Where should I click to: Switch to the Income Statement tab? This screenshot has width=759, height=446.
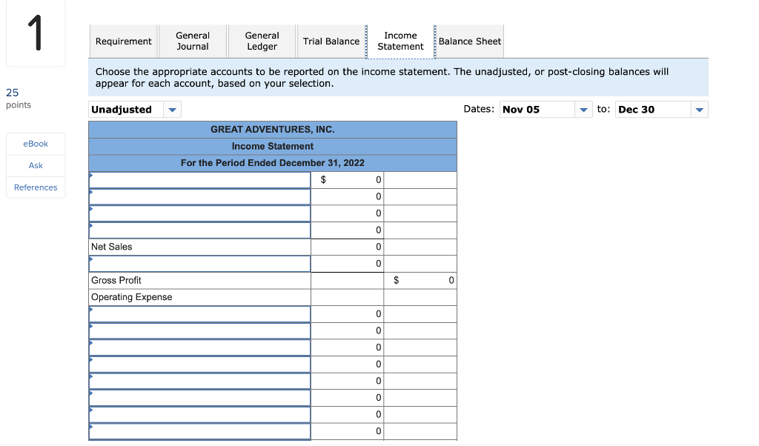[x=400, y=41]
